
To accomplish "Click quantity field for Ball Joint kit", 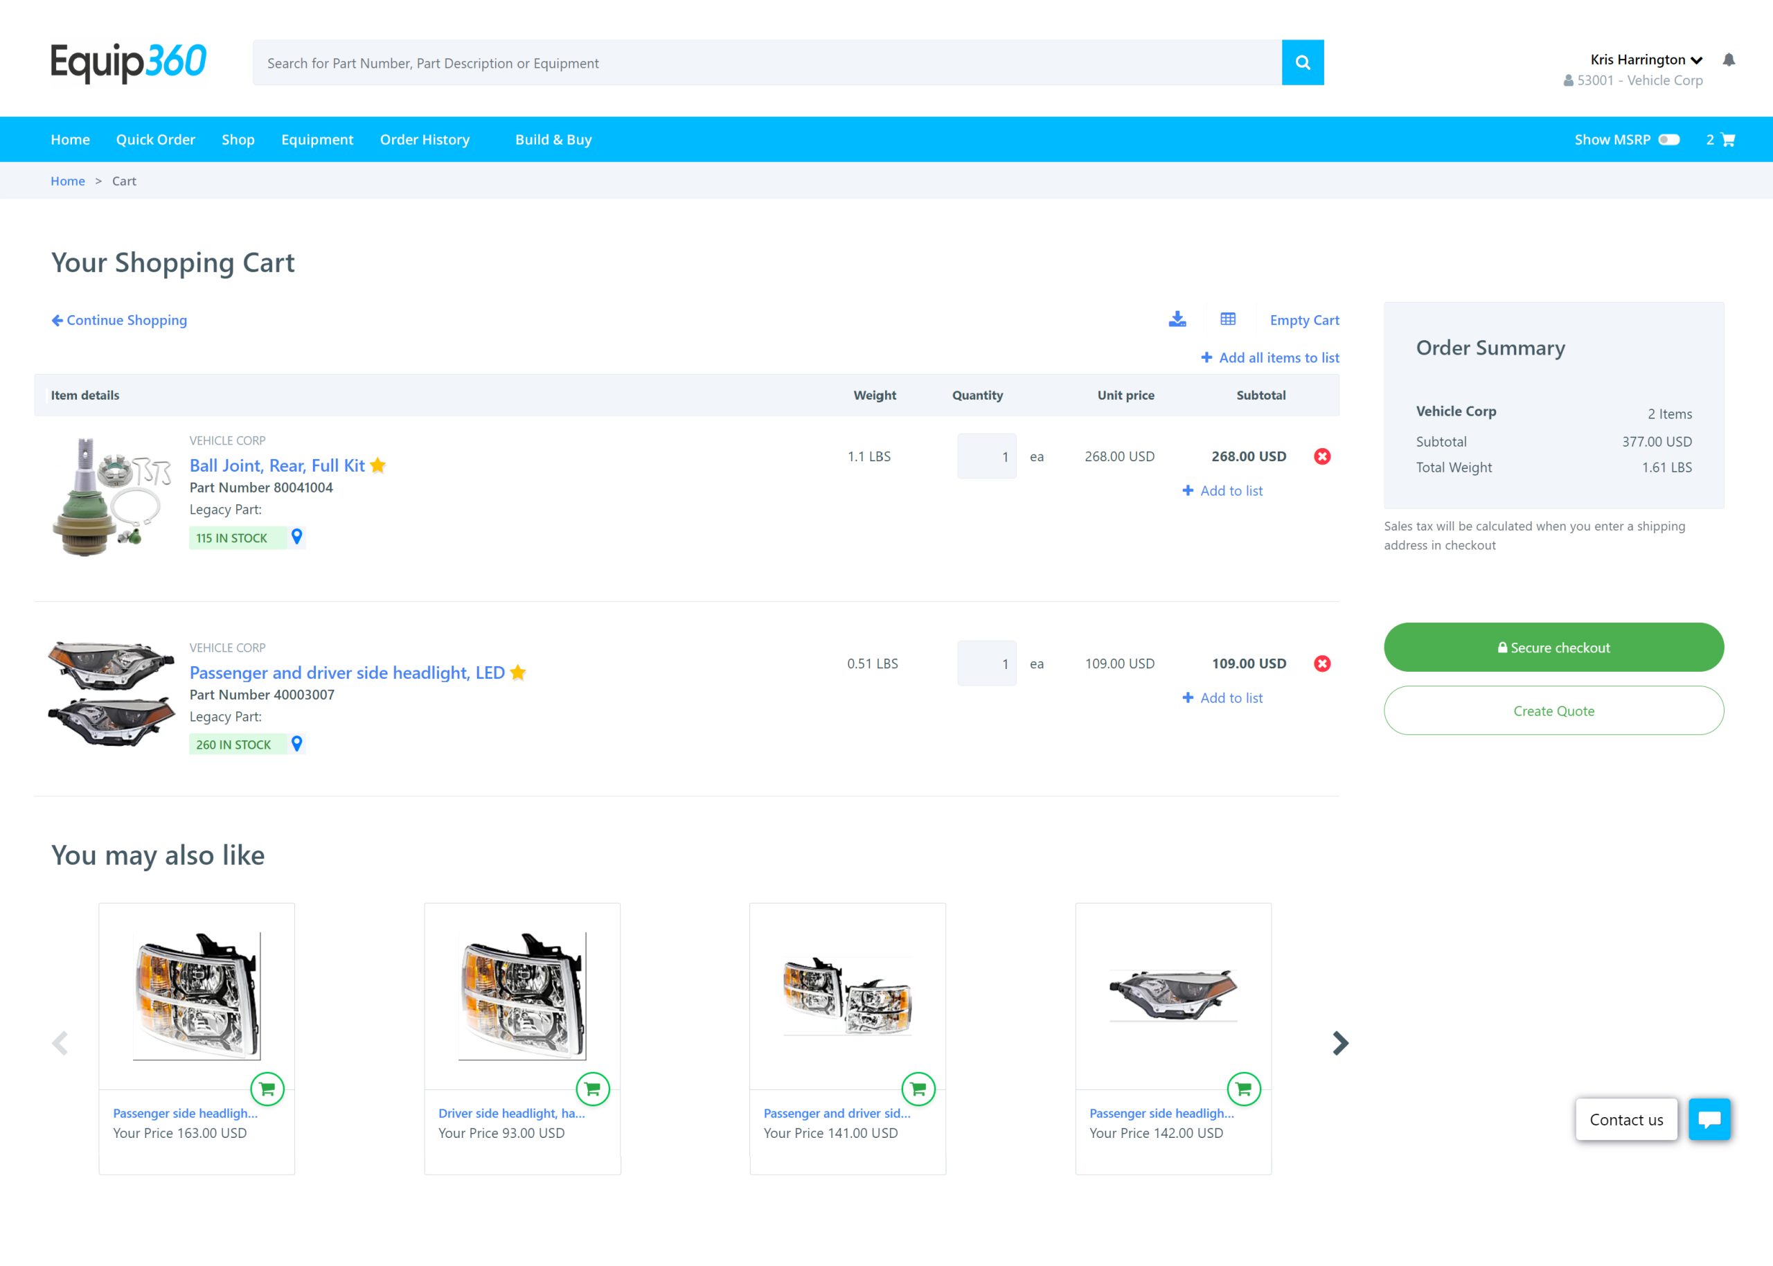I will (x=987, y=456).
